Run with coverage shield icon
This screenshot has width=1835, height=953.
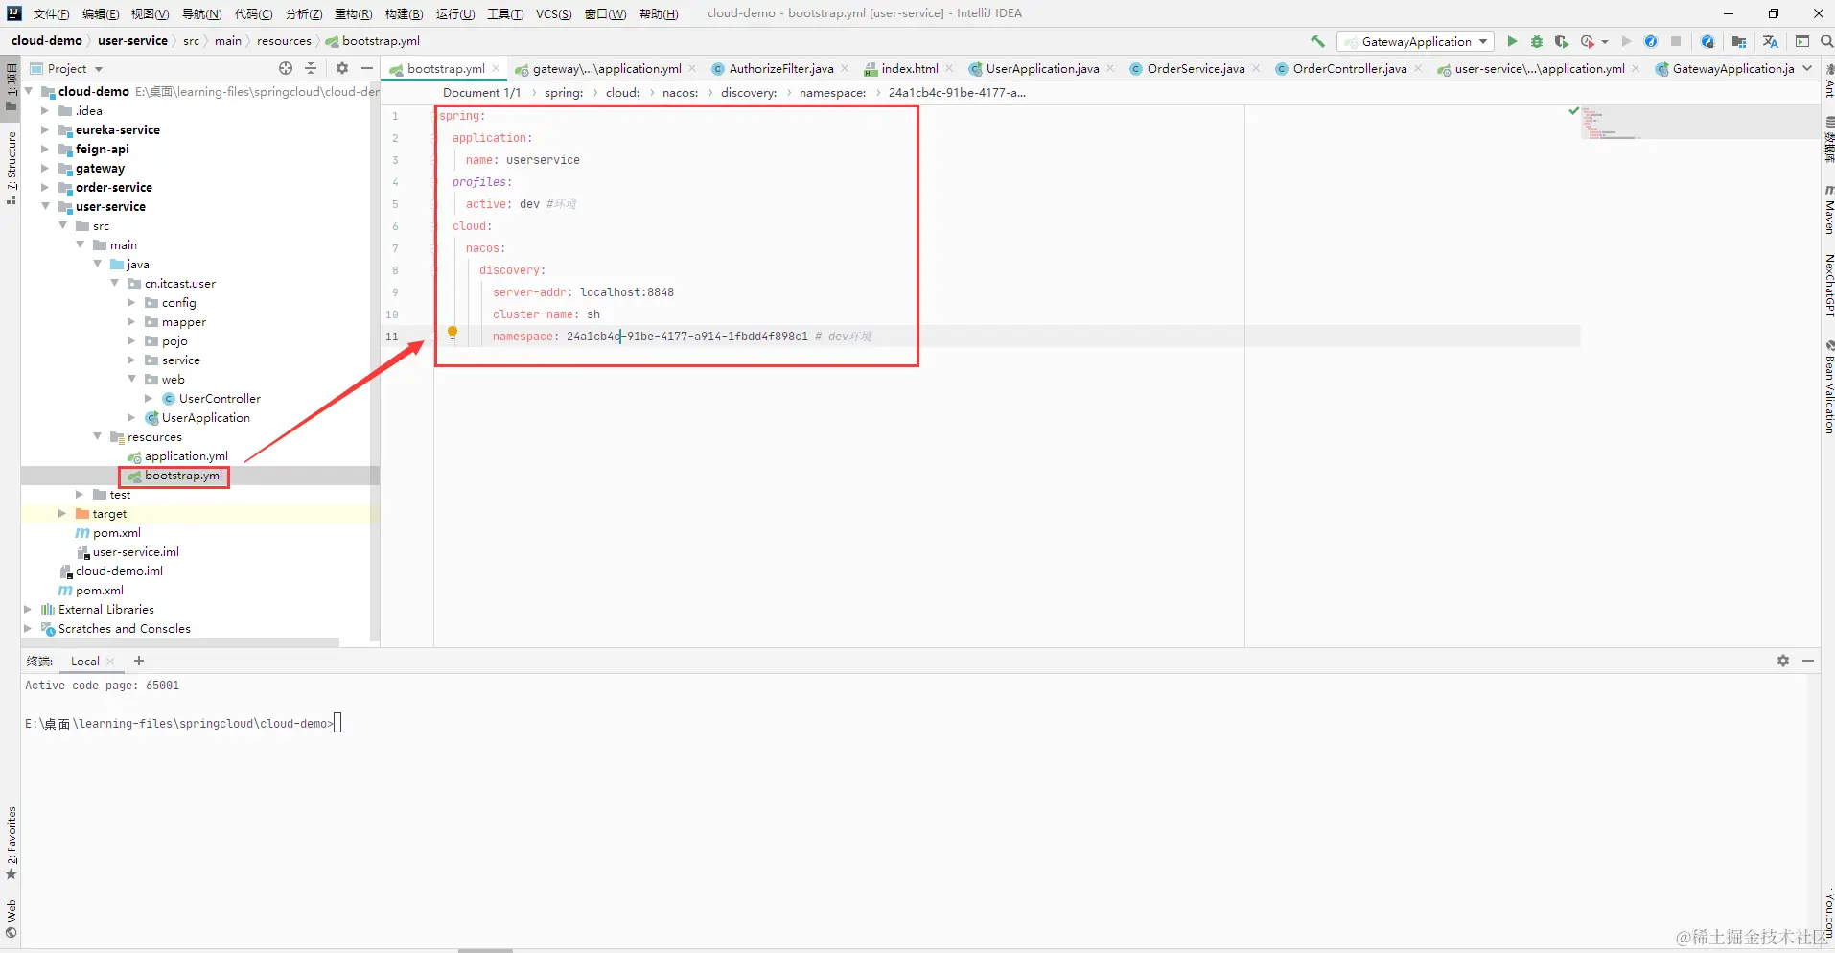pos(1561,41)
